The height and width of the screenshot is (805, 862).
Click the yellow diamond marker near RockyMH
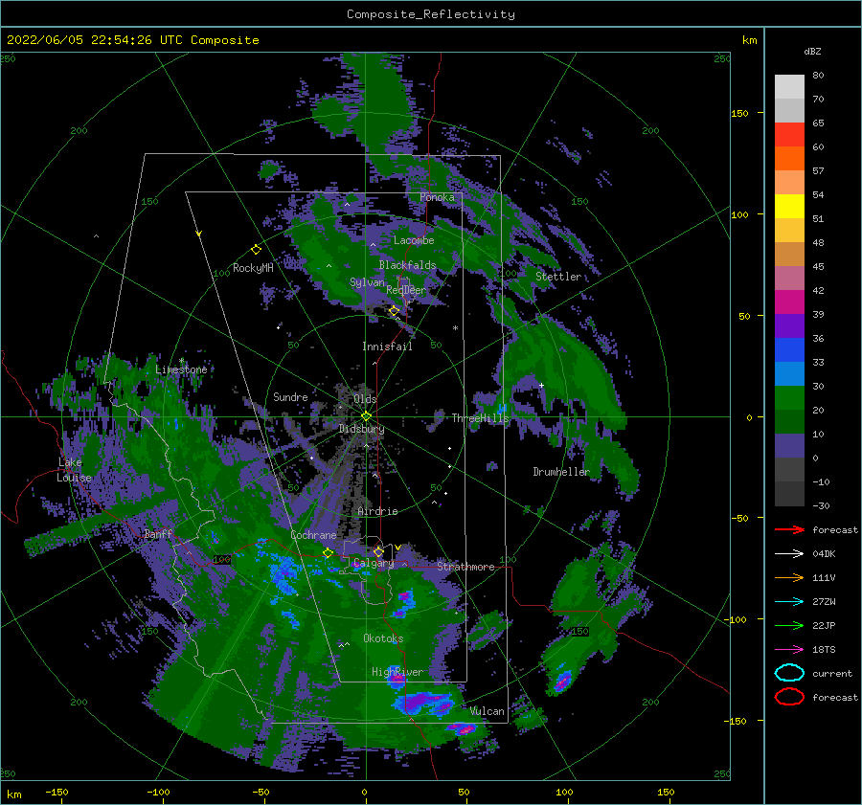[x=256, y=250]
